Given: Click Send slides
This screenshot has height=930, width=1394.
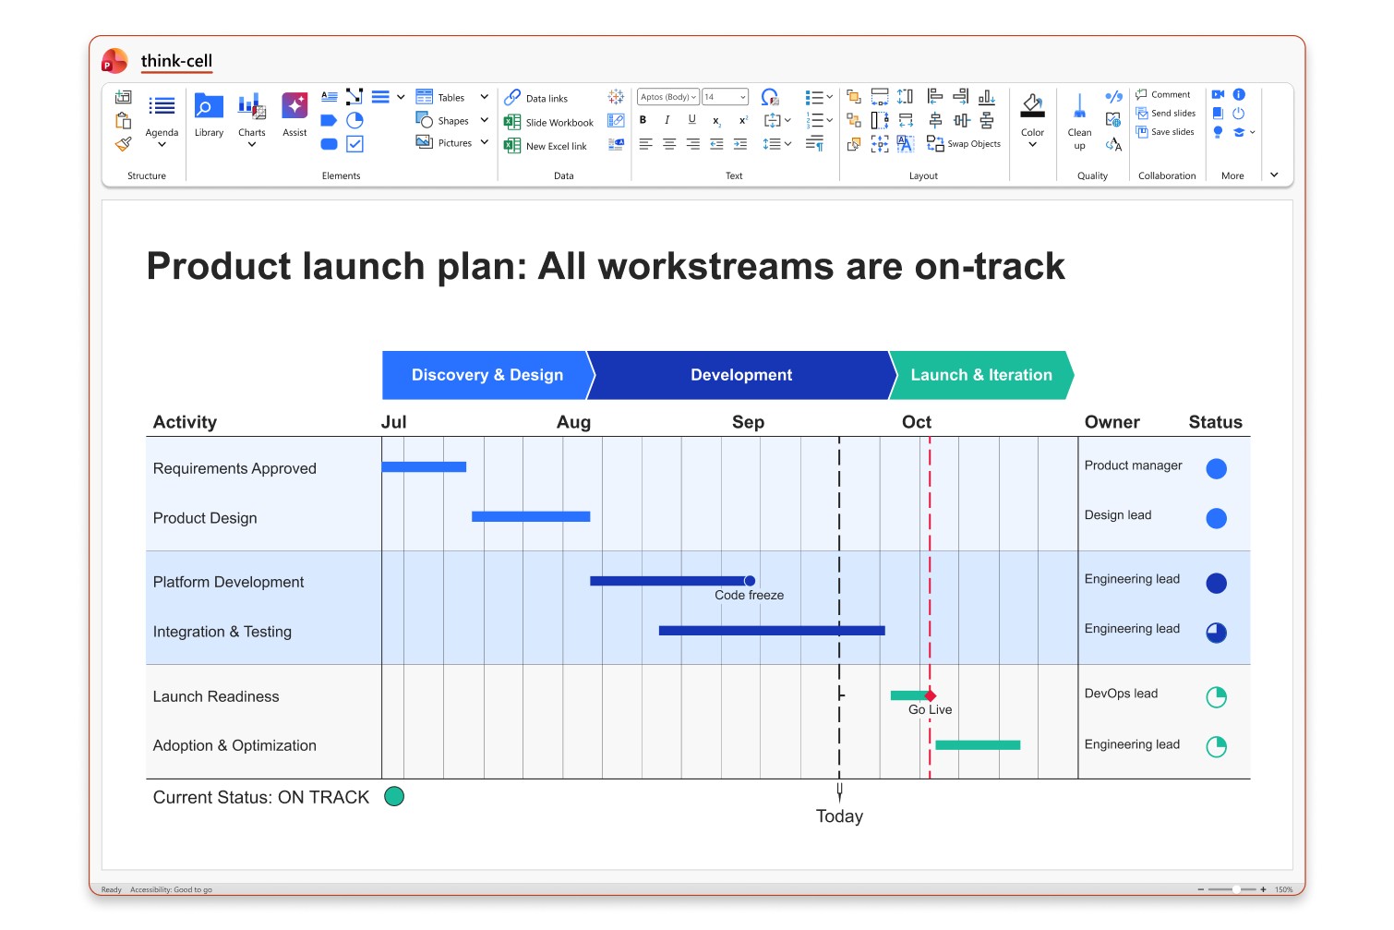Looking at the screenshot, I should (x=1165, y=113).
